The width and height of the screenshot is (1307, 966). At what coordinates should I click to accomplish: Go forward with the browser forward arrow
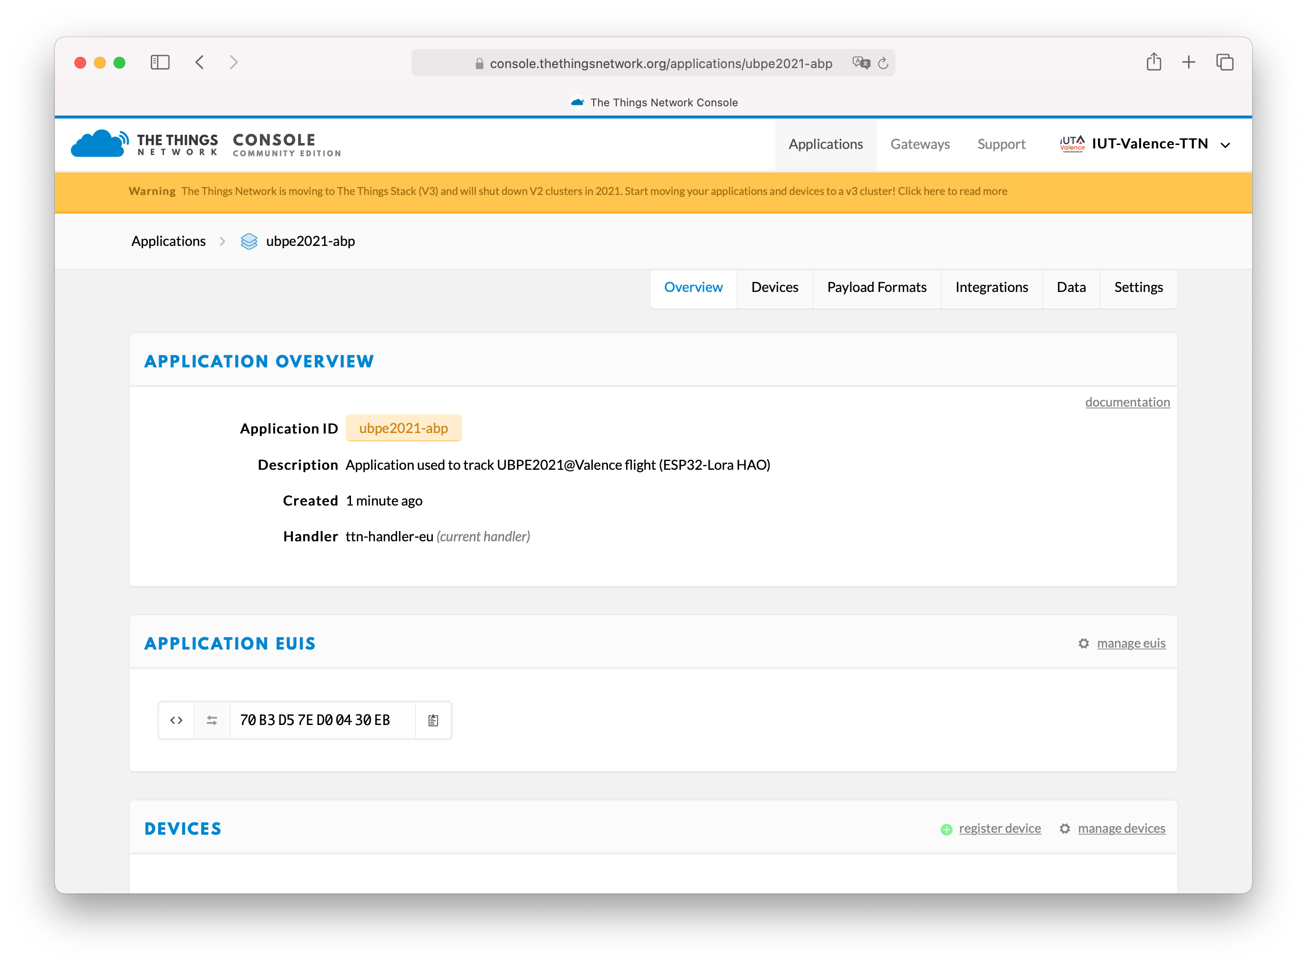pyautogui.click(x=233, y=63)
